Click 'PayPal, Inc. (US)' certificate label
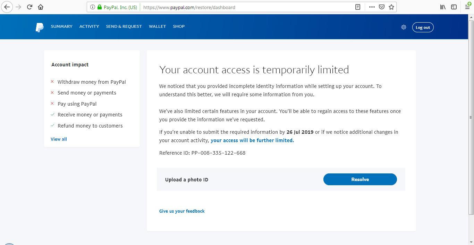The image size is (474, 245). pos(120,7)
